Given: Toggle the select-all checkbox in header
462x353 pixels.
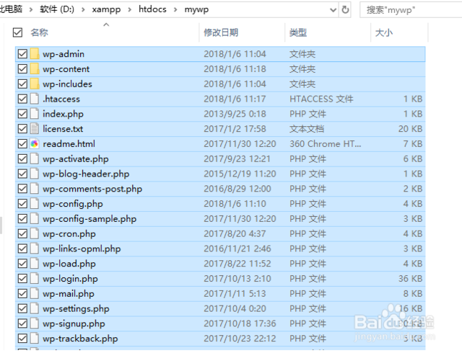Looking at the screenshot, I should point(17,32).
